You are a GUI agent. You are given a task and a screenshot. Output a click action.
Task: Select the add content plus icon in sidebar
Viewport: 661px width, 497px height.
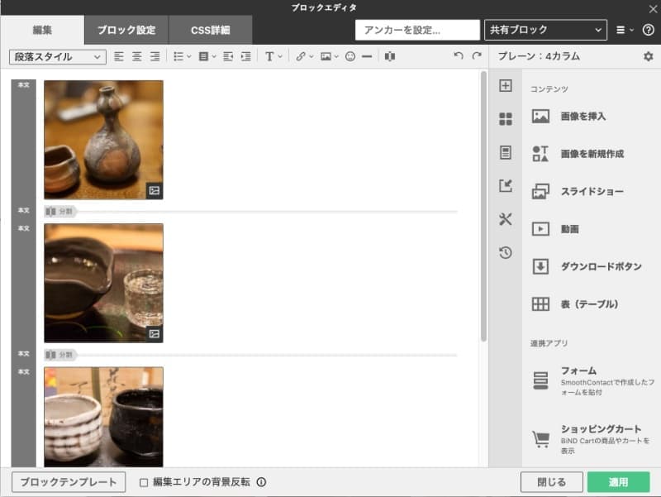tap(506, 86)
